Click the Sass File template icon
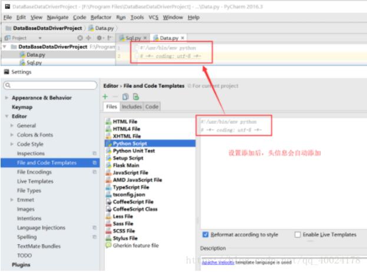This screenshot has height=272, width=367. point(108,224)
